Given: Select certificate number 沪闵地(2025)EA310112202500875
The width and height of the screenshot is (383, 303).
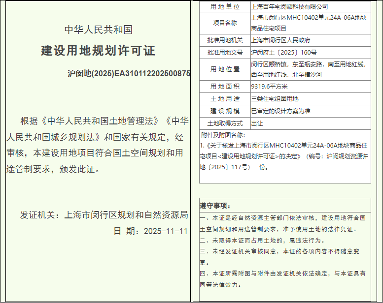Looking at the screenshot, I should (x=129, y=73).
